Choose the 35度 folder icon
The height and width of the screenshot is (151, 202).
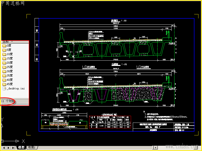pyautogui.click(x=4, y=75)
